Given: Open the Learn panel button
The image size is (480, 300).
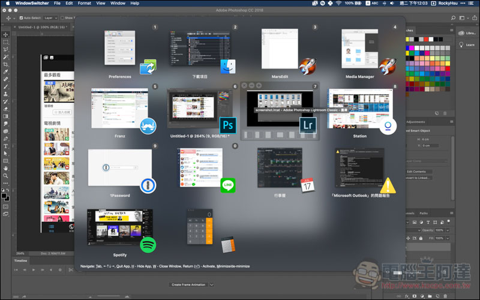Looking at the screenshot, I should coord(467,44).
